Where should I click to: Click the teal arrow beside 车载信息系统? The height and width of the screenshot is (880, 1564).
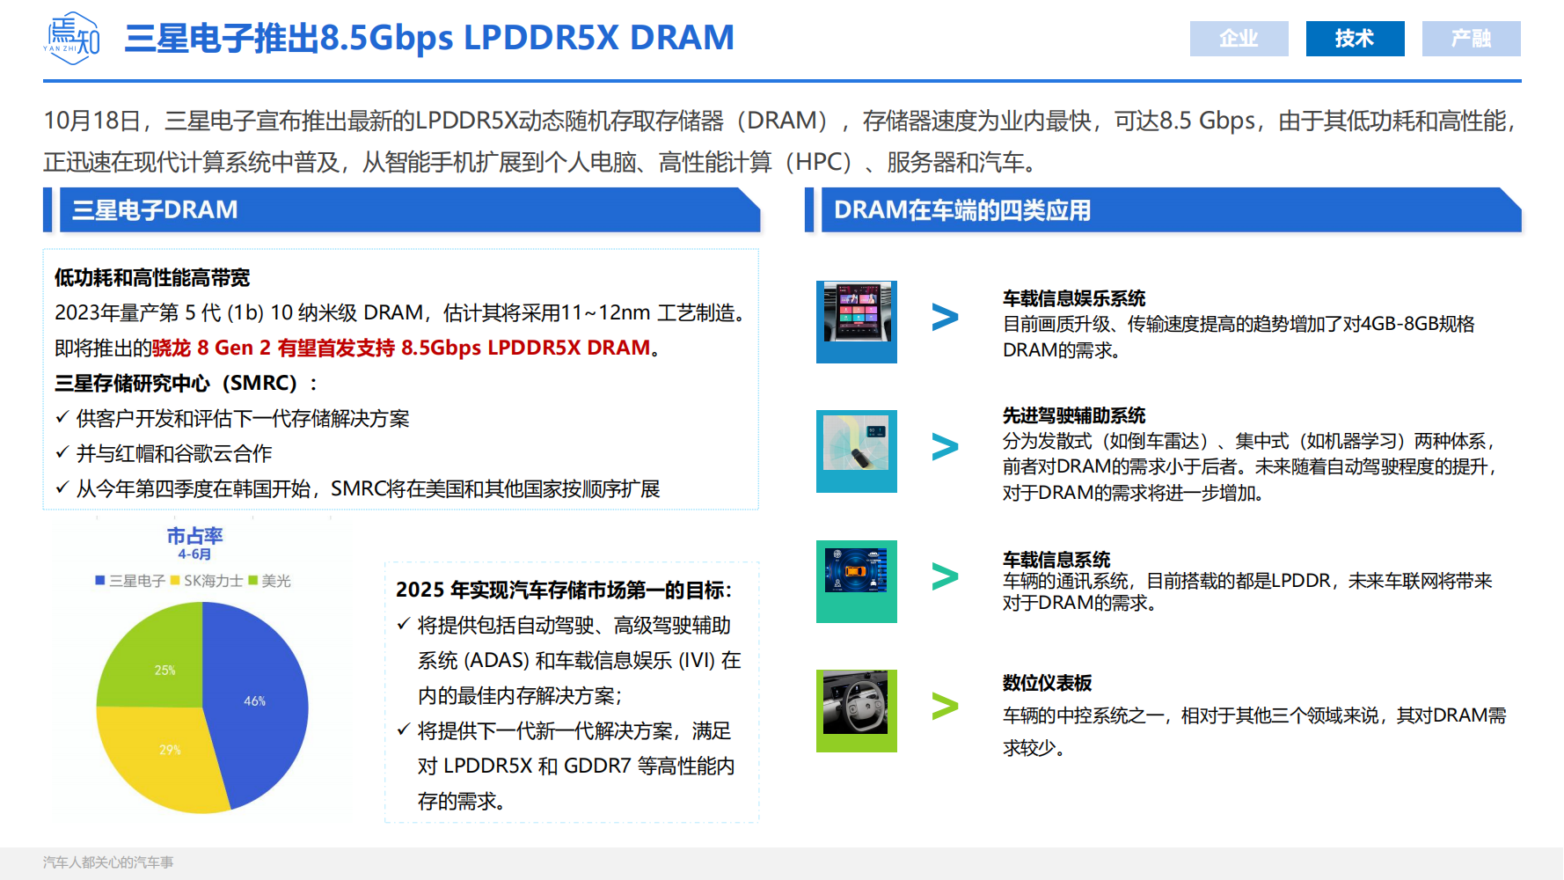click(945, 576)
